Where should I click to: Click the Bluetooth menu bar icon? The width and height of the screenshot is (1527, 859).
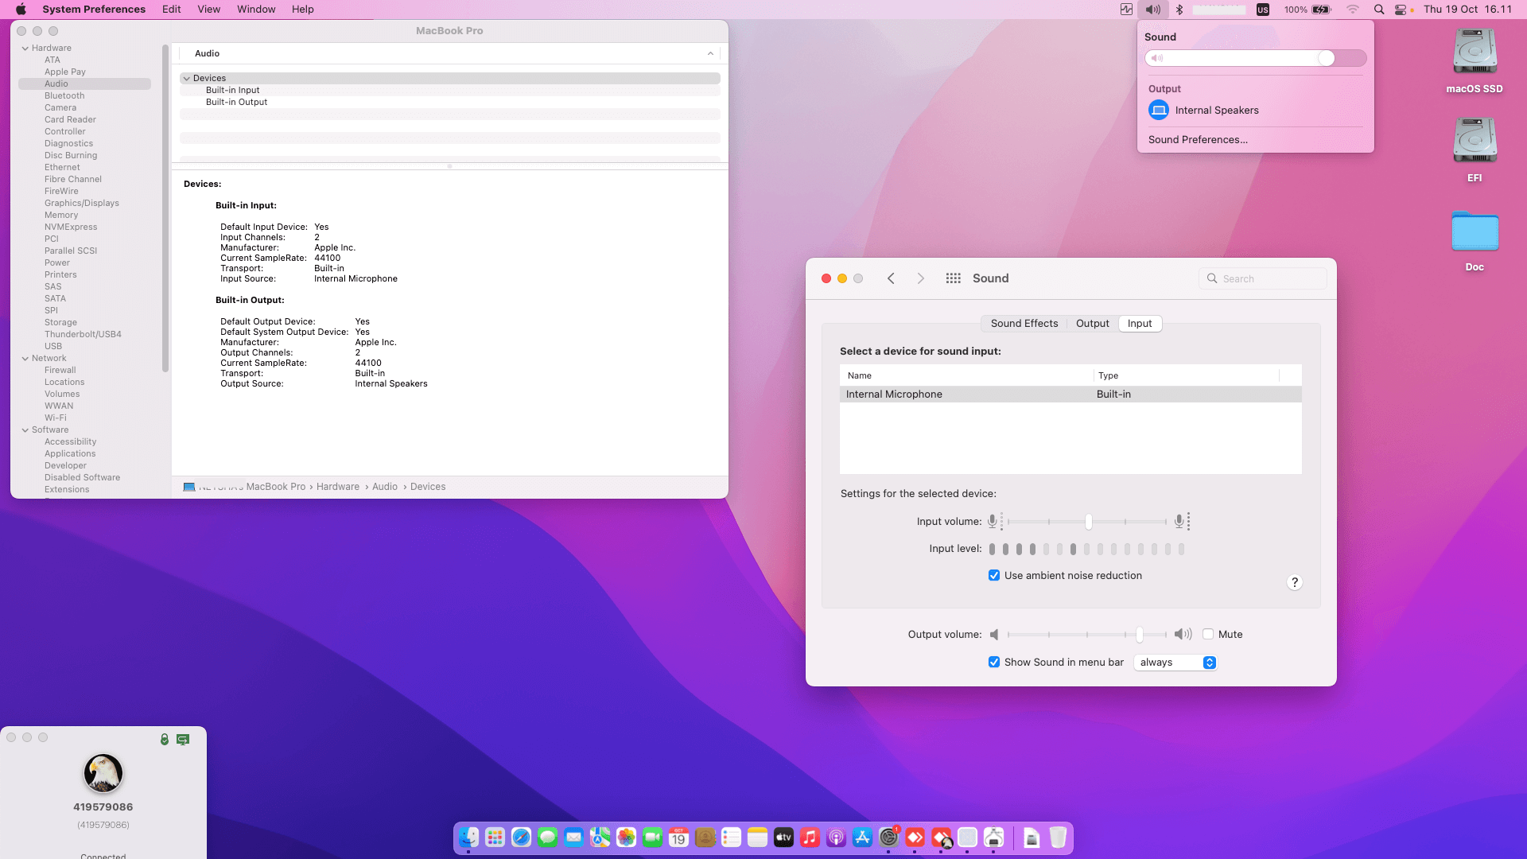click(1179, 10)
